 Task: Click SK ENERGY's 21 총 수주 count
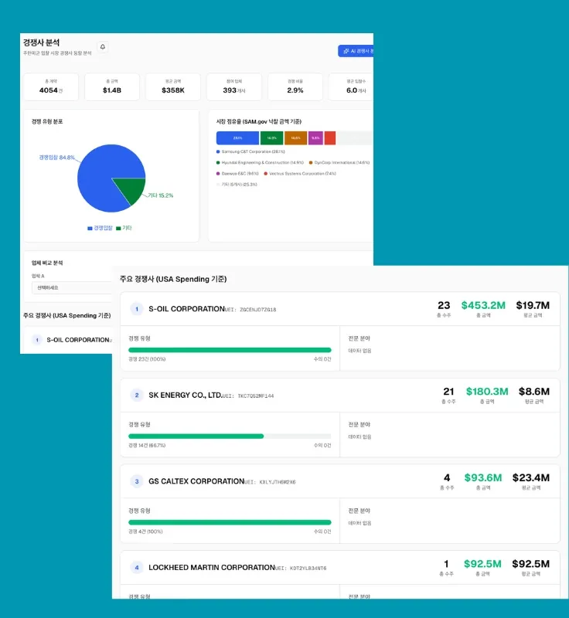pos(448,392)
